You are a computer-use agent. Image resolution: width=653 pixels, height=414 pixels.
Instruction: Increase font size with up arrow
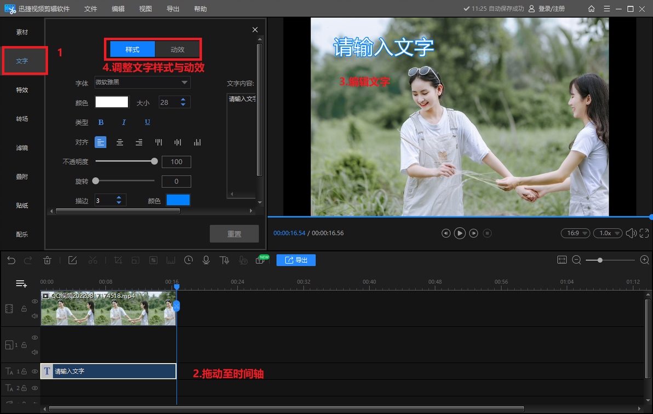coord(183,100)
